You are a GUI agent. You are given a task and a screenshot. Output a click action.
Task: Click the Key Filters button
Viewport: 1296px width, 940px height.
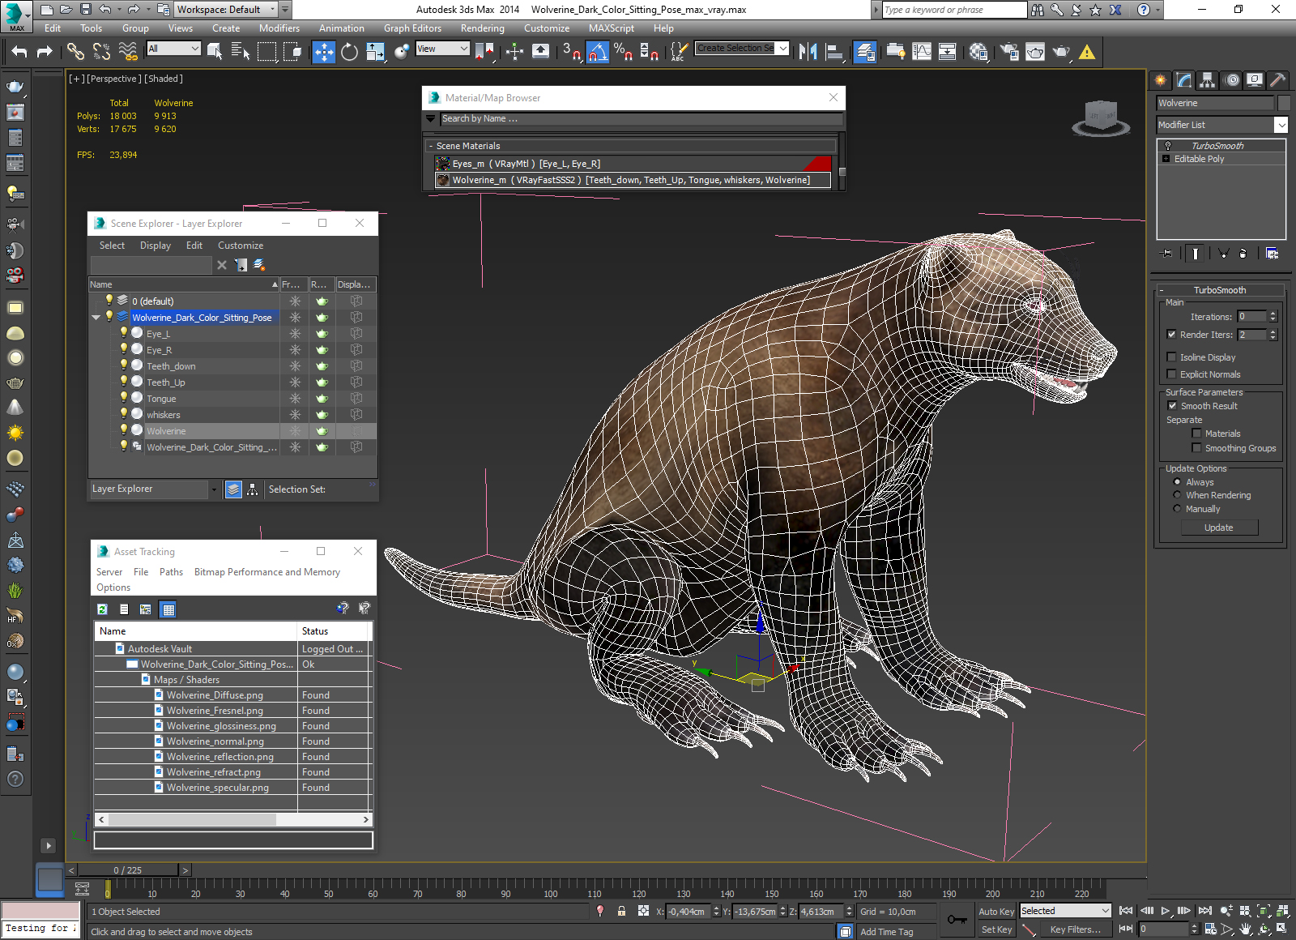(x=1075, y=929)
